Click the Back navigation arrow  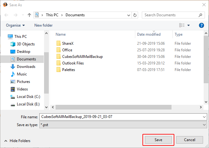click(x=7, y=15)
